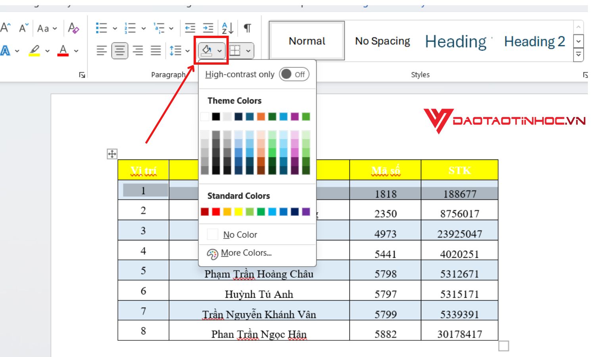
Task: Click the table move handle
Action: (112, 154)
